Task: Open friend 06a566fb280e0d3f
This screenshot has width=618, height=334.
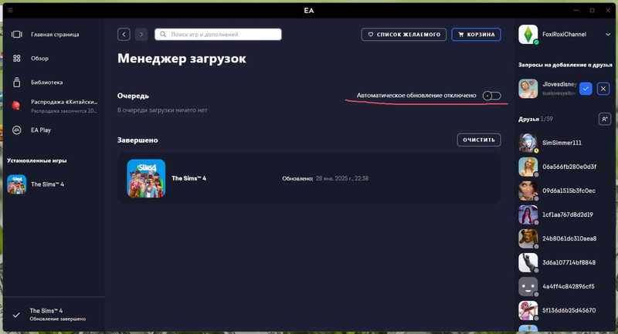Action: pyautogui.click(x=569, y=167)
